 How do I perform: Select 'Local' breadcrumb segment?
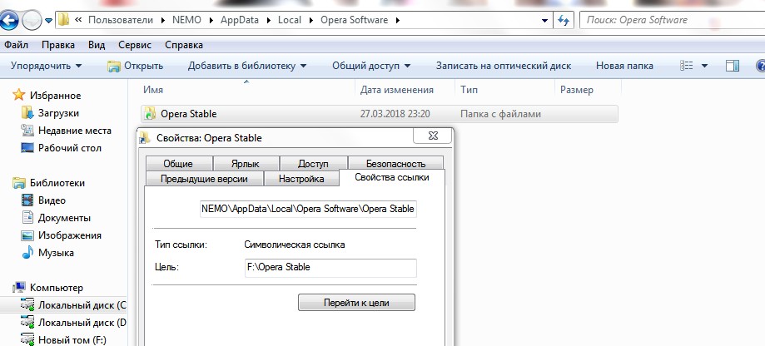290,21
